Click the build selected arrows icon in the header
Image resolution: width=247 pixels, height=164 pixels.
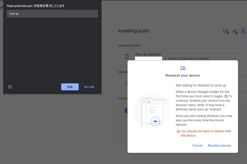(x=235, y=31)
